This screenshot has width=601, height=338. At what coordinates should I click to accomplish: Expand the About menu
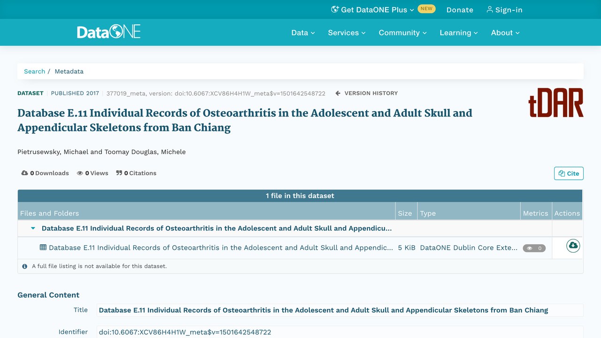(x=505, y=32)
